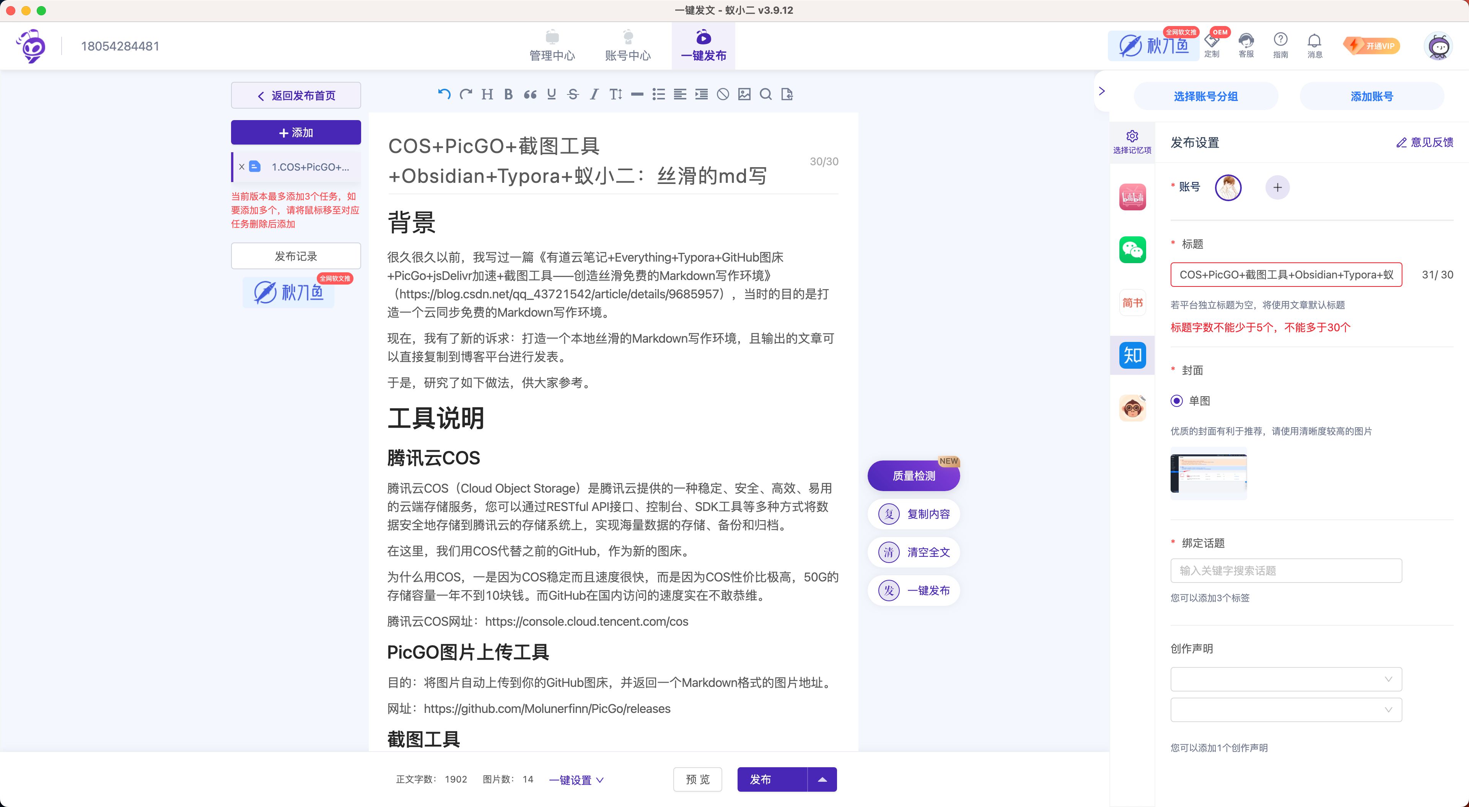Switch to 账号中心 tab
This screenshot has width=1469, height=807.
[x=627, y=46]
